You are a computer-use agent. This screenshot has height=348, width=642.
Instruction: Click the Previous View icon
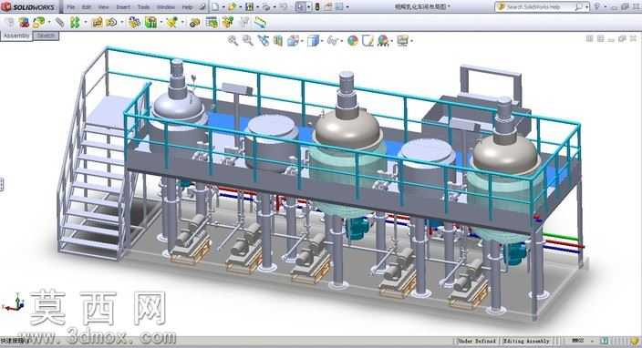tap(263, 40)
